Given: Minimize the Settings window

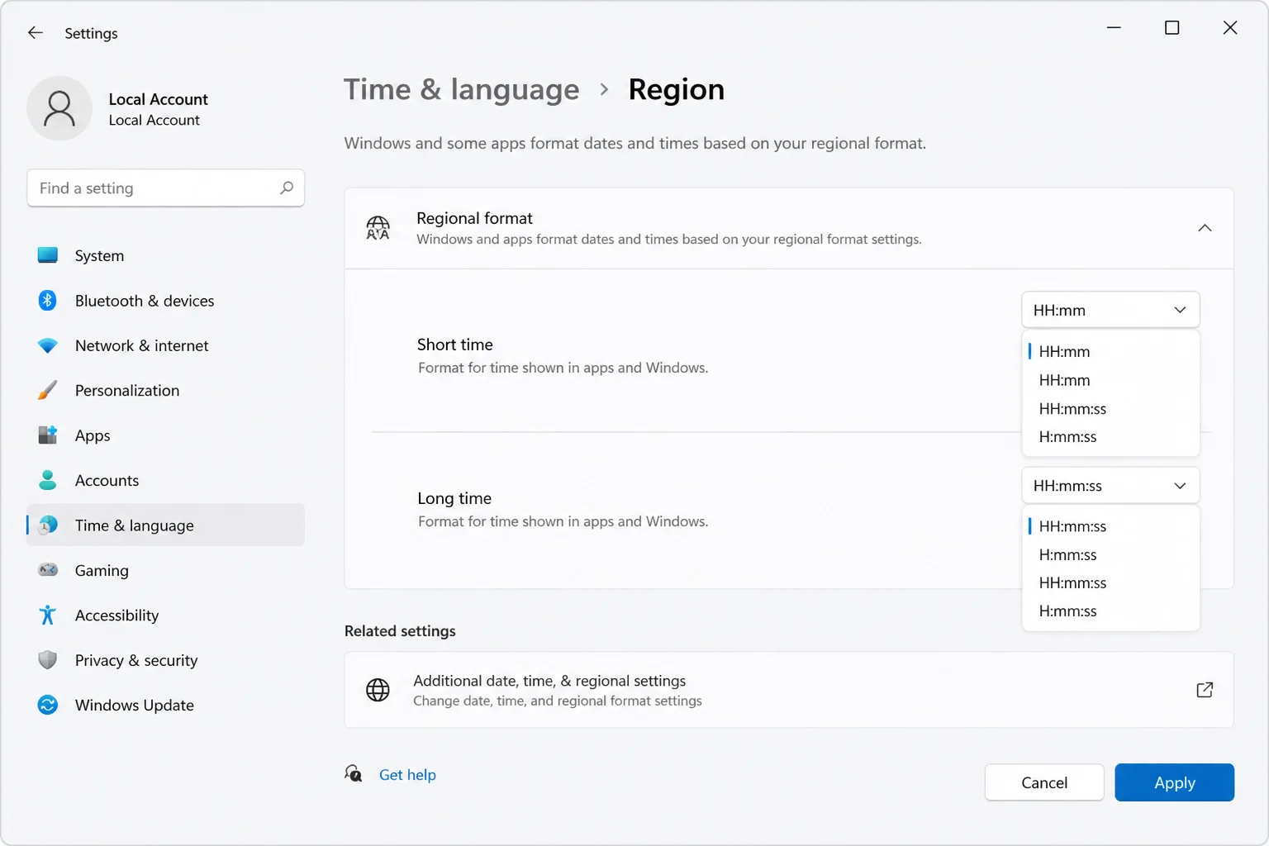Looking at the screenshot, I should coord(1114,28).
